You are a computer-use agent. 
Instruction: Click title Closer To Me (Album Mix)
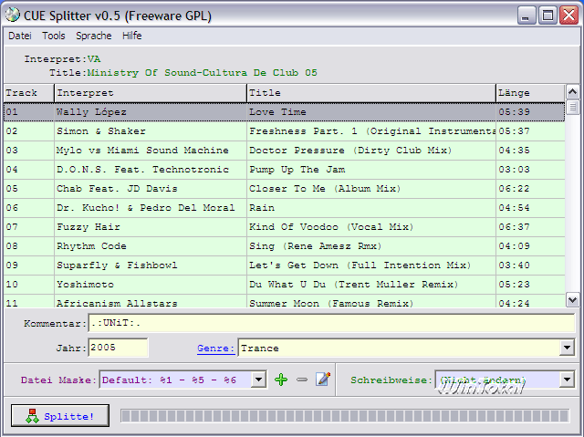click(x=371, y=189)
